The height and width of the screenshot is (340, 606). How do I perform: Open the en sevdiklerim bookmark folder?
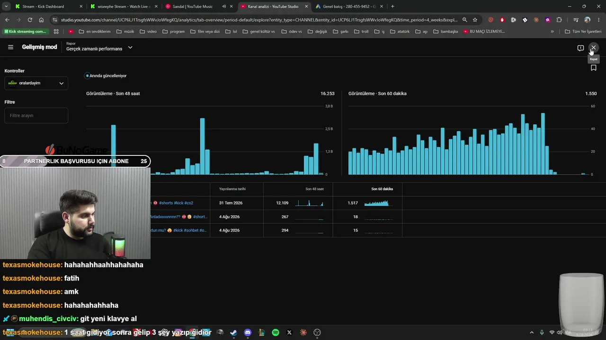click(x=95, y=32)
